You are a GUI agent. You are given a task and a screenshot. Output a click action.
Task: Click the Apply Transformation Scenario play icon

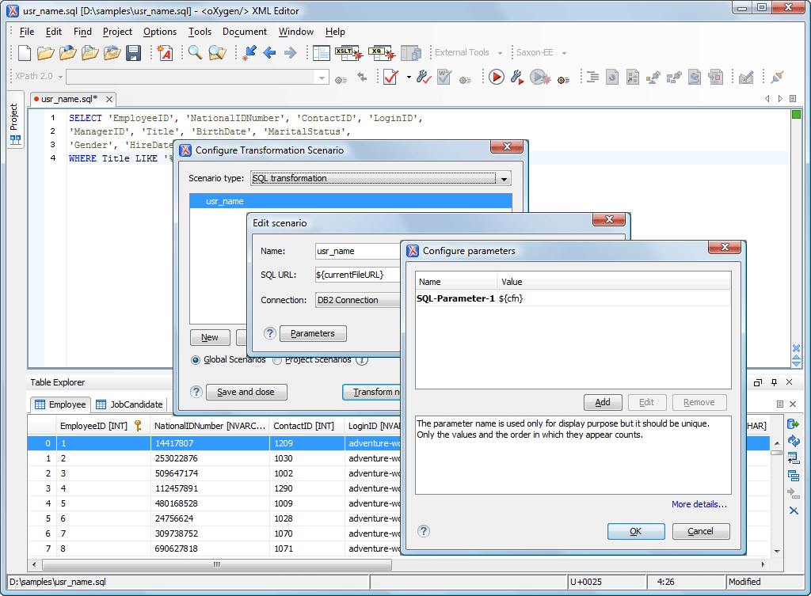coord(497,78)
